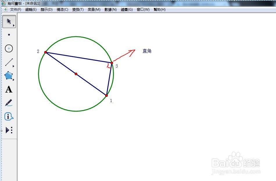Select the circle's center point
The image size is (276, 181).
tap(76, 74)
